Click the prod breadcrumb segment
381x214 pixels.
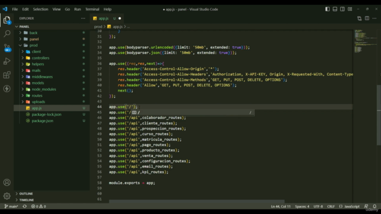click(98, 27)
